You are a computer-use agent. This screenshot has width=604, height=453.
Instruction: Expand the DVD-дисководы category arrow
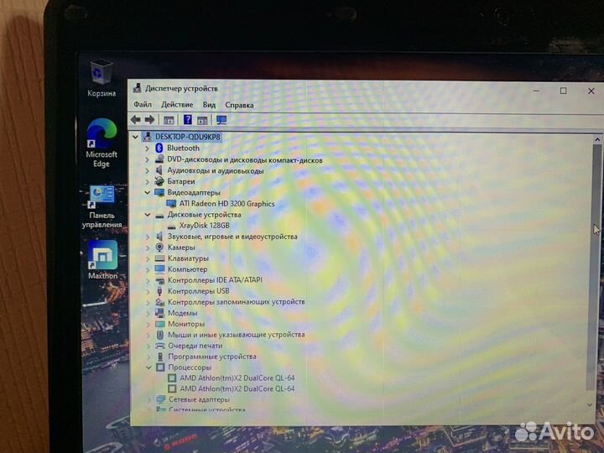tap(147, 159)
